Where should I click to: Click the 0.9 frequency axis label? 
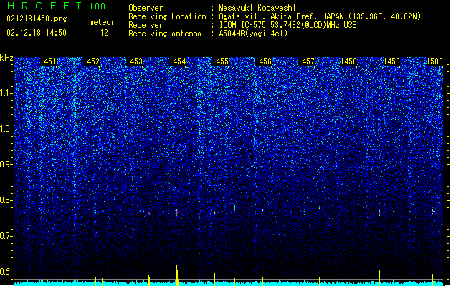pyautogui.click(x=6, y=164)
